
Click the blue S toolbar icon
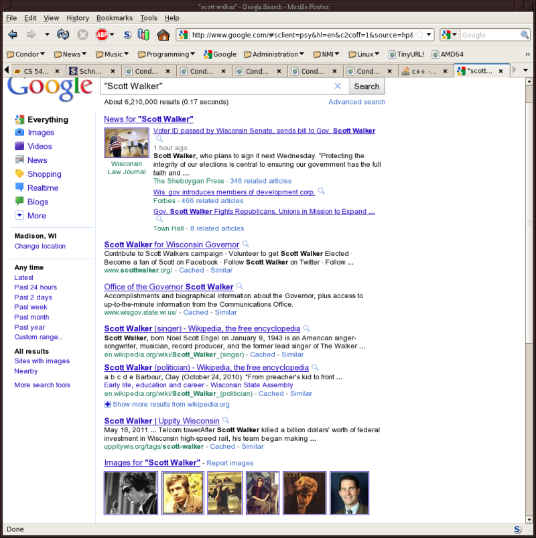point(127,35)
